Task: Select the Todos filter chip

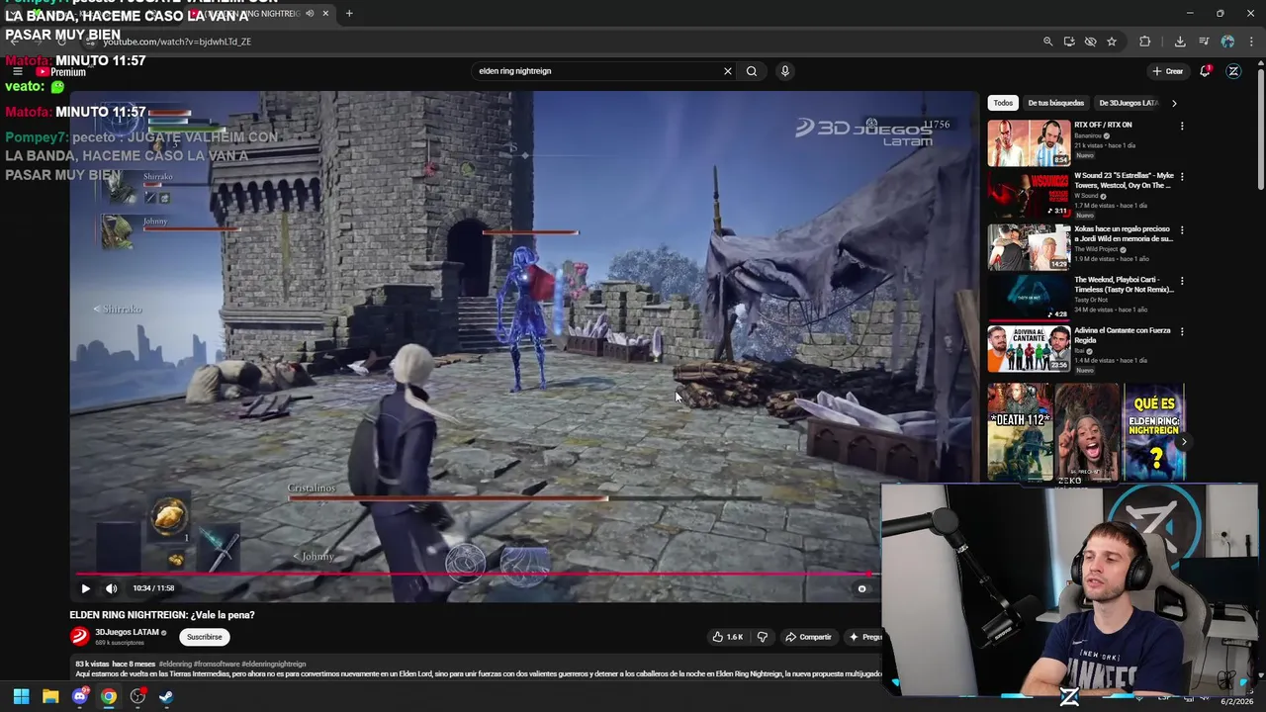Action: coord(1003,103)
